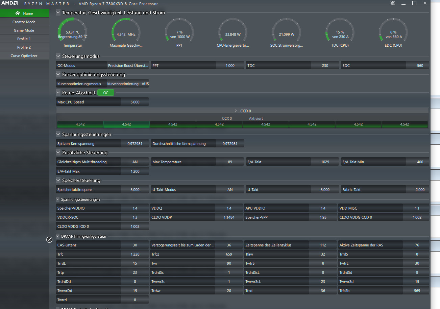Viewport: 440px width, 309px height.
Task: Select Profile 1 in the sidebar
Action: (x=24, y=39)
